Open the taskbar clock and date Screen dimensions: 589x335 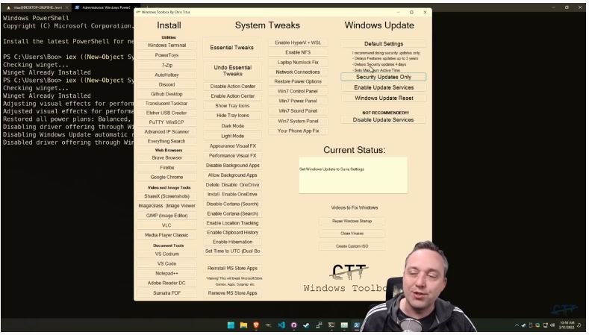(567, 325)
